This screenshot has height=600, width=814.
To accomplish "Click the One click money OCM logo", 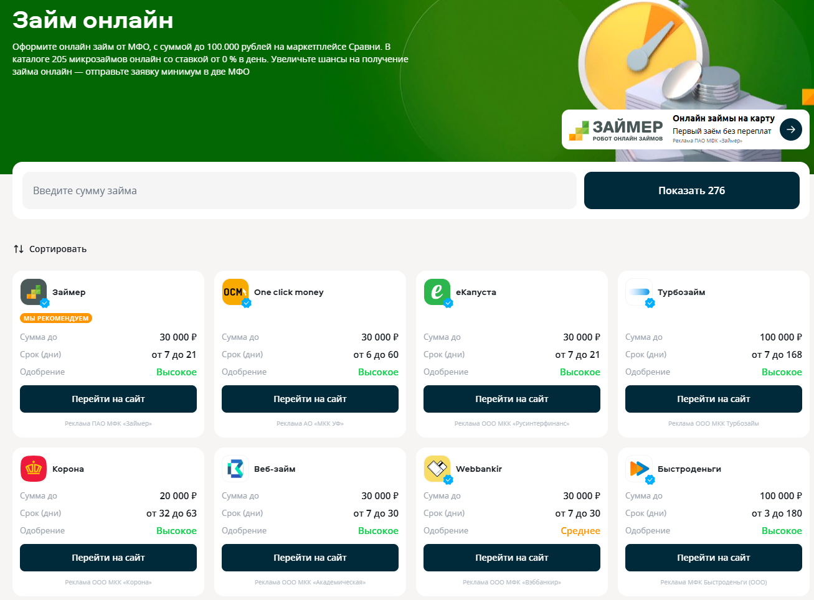I will pyautogui.click(x=235, y=292).
